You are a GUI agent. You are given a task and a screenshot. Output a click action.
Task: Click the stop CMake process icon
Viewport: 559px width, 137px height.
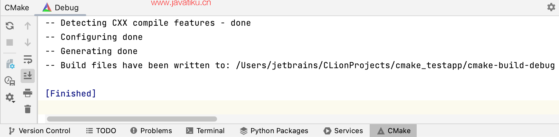pos(10,42)
